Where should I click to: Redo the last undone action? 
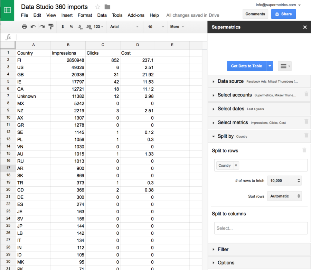coord(42,27)
